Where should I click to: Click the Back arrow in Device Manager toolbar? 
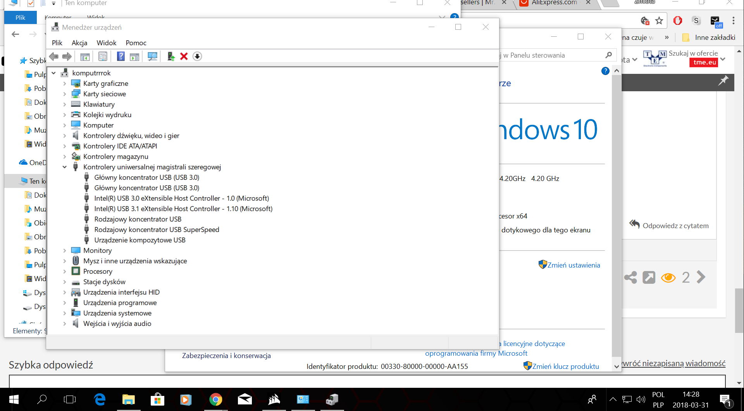(x=54, y=56)
